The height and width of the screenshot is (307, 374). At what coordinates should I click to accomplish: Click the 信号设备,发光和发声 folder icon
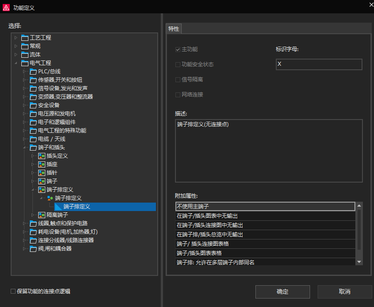click(33, 88)
